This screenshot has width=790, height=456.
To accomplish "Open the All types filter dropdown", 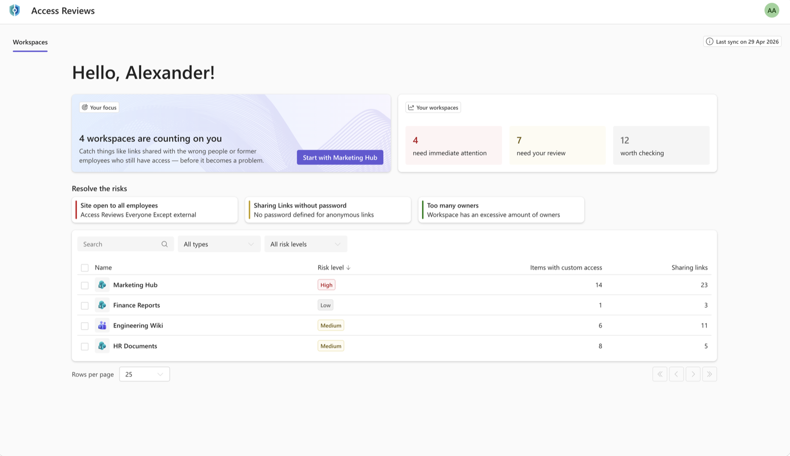I will point(219,244).
